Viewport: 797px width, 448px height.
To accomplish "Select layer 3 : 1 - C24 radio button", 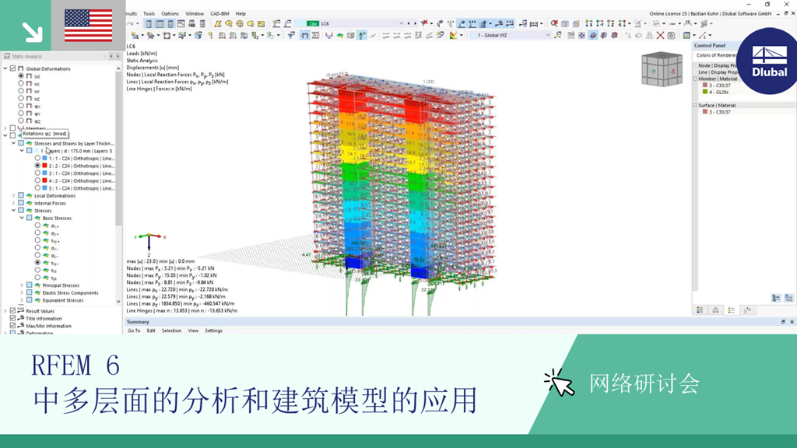I will pos(37,173).
